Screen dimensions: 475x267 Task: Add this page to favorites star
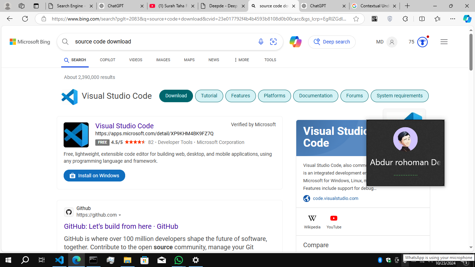[356, 19]
